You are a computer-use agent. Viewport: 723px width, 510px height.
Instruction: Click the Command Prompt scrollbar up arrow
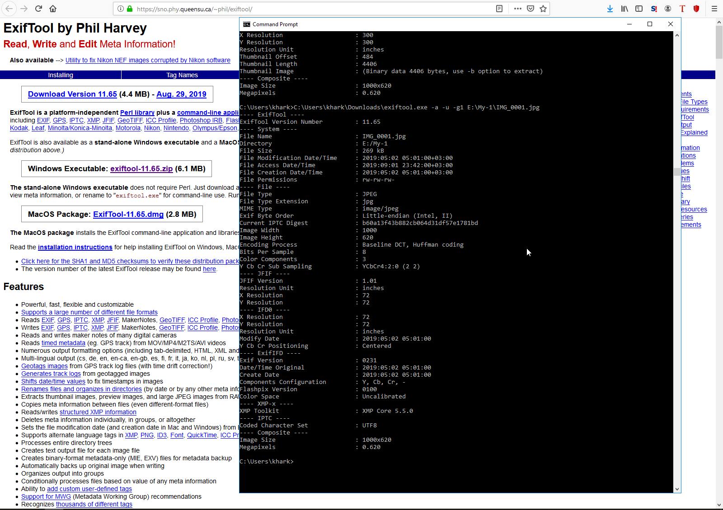coord(677,35)
